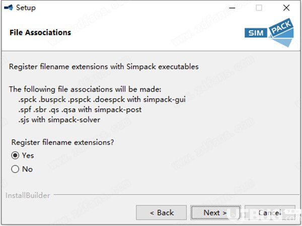
Task: Click the 'Register filename extensions?' question label
Action: 62,142
